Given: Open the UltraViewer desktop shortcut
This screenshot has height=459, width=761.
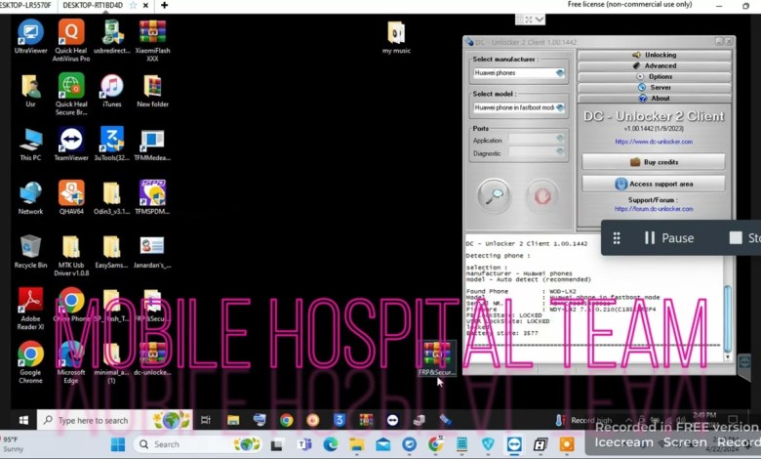Looking at the screenshot, I should pyautogui.click(x=30, y=34).
